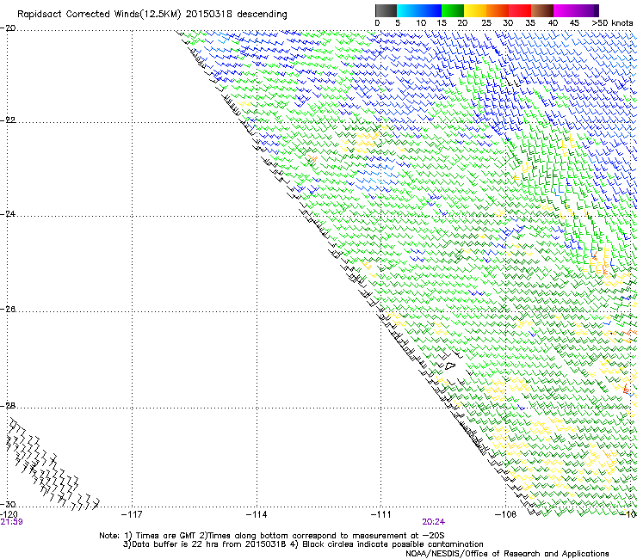Click the legend tick label '25'
The width and height of the screenshot is (637, 559).
(485, 23)
